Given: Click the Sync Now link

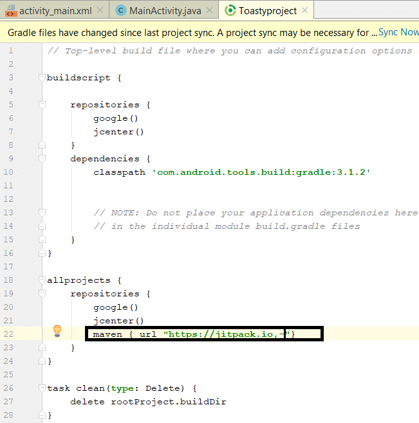Looking at the screenshot, I should (398, 32).
